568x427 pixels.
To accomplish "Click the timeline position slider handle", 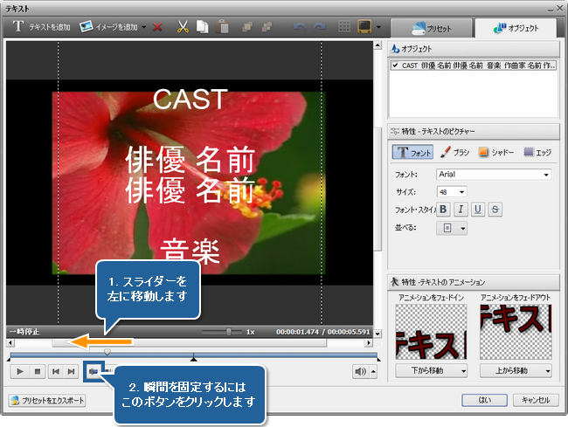I will (107, 351).
